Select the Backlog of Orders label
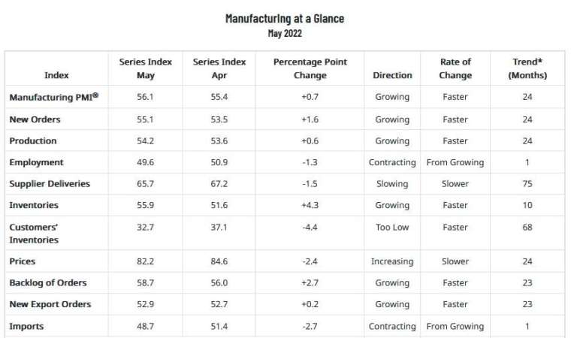This screenshot has height=338, width=571. (48, 283)
